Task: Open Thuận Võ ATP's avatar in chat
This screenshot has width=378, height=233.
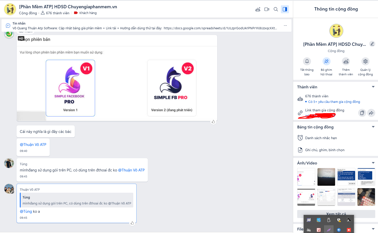Action: tap(9, 189)
